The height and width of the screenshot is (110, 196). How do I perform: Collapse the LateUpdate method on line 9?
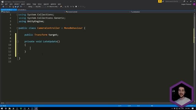coord(18,42)
